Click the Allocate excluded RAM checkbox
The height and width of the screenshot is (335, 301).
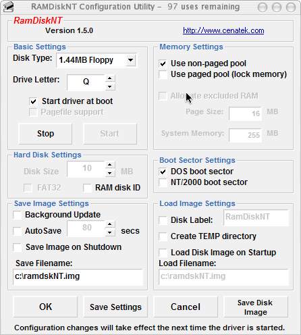point(163,96)
